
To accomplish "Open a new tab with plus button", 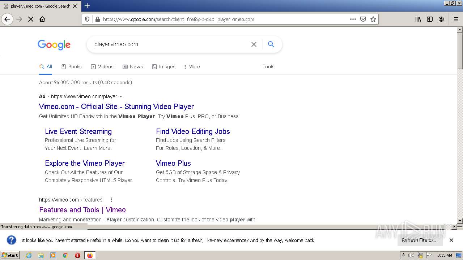I will [x=87, y=6].
